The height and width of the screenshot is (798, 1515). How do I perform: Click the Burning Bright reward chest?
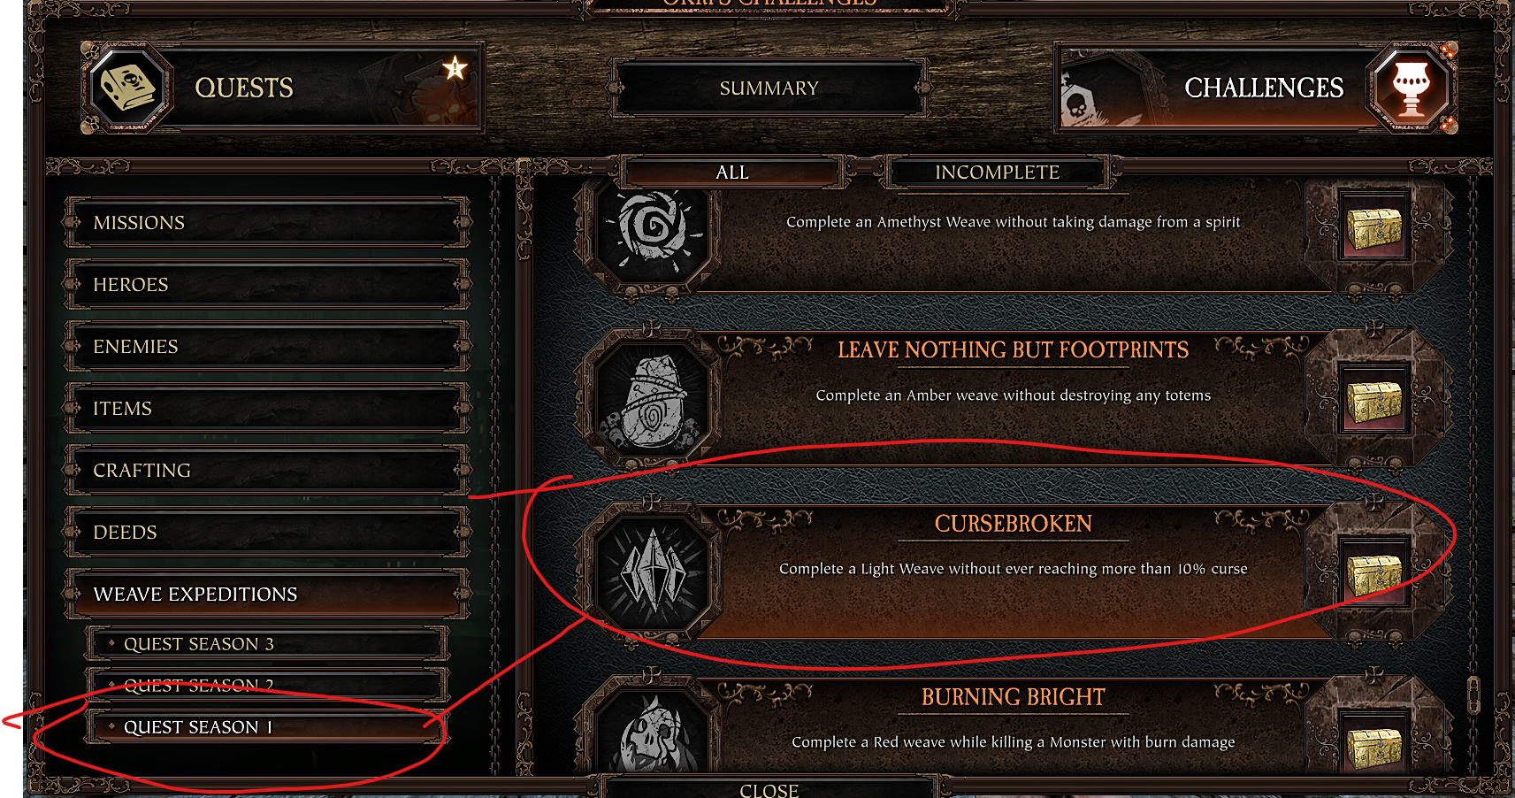pyautogui.click(x=1373, y=745)
